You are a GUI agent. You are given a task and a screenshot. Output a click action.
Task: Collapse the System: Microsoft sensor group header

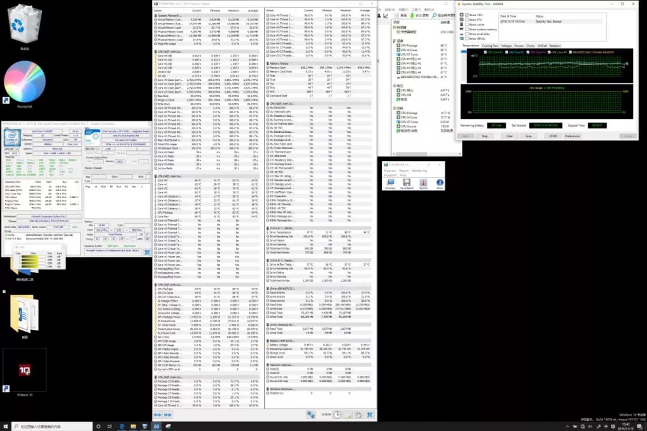coord(207,15)
